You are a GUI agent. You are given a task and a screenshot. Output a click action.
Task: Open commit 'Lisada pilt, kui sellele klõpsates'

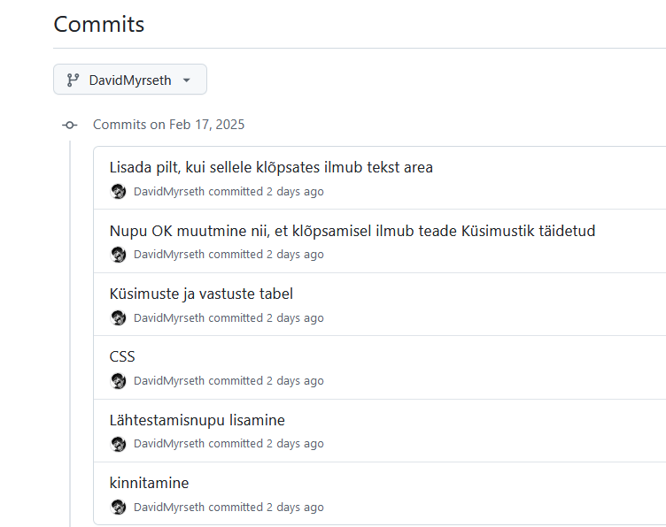(x=271, y=167)
